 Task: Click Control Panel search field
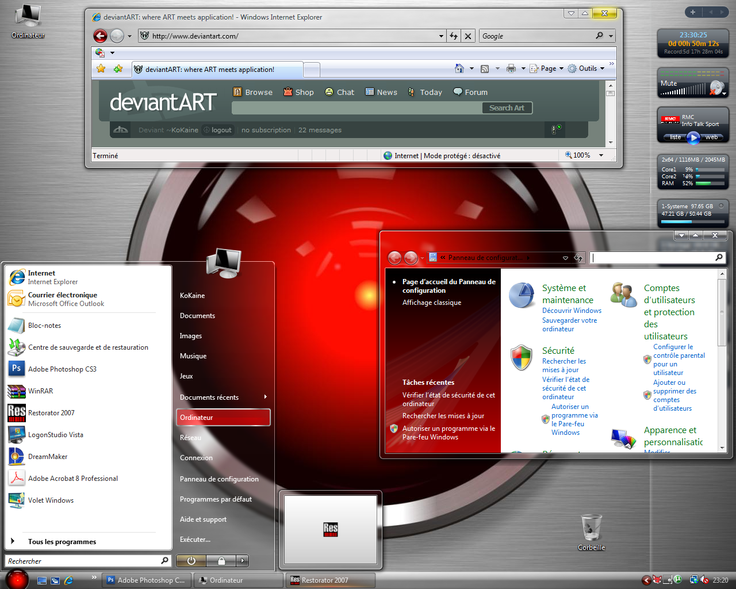tap(658, 258)
